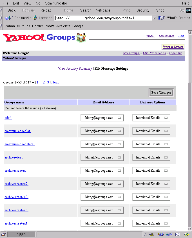Click the Netscape toolbar button
This screenshot has height=238, width=192.
(x=103, y=10)
